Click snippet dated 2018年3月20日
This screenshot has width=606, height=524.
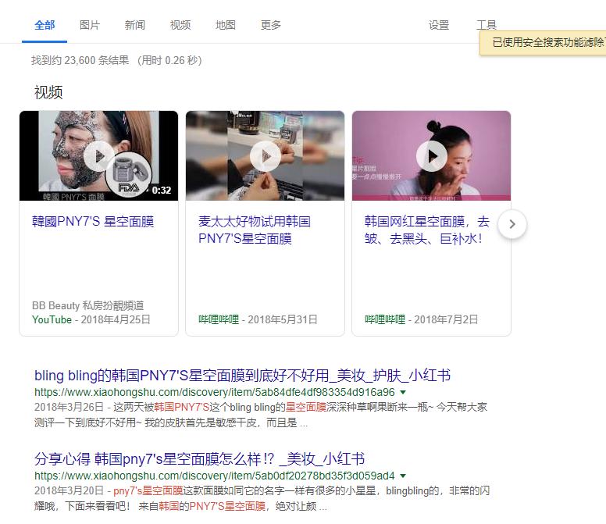point(262,498)
